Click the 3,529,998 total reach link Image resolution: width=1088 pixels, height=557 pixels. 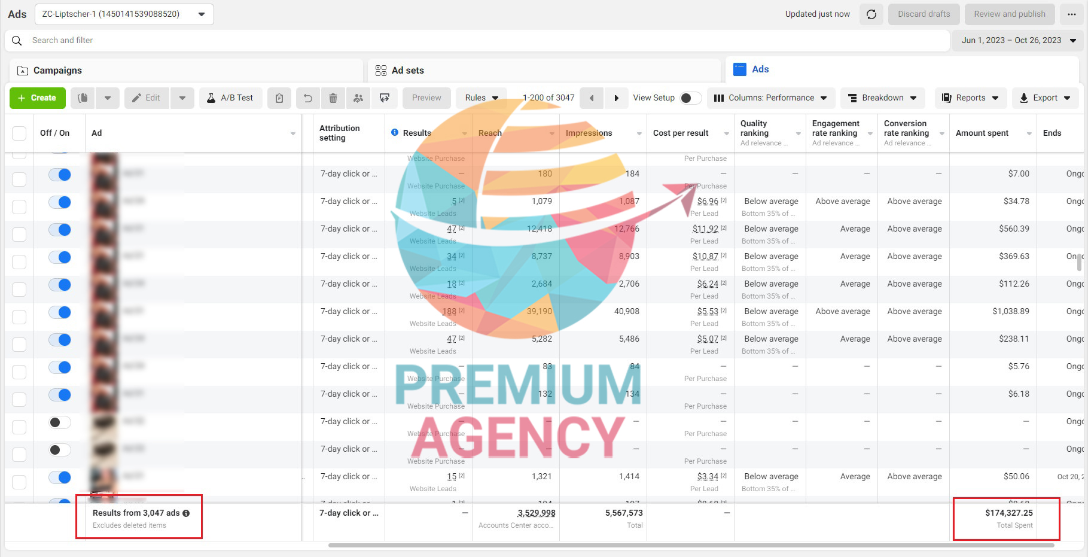537,513
